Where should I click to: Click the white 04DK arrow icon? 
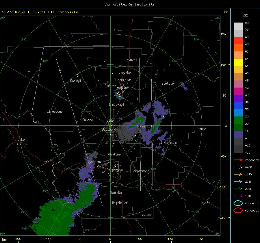pyautogui.click(x=238, y=167)
